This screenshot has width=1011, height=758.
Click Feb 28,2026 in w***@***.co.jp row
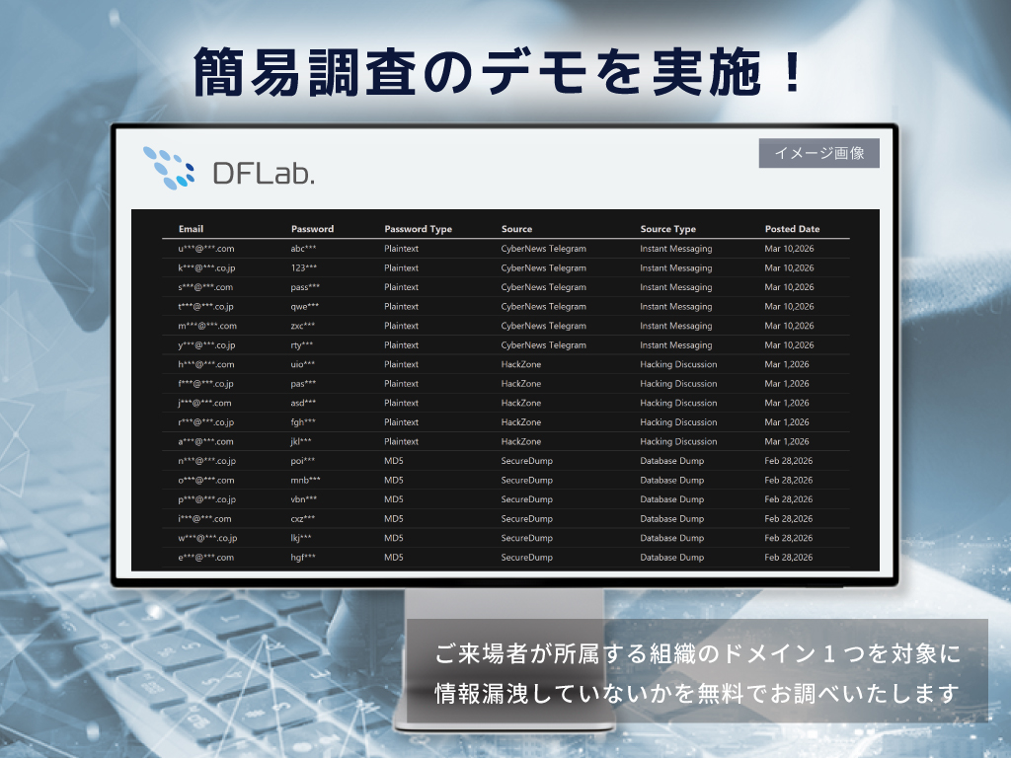[789, 538]
